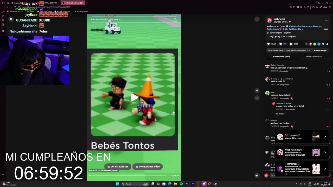Open comments via the speech bubble icon
The width and height of the screenshot is (333, 187).
280,44
